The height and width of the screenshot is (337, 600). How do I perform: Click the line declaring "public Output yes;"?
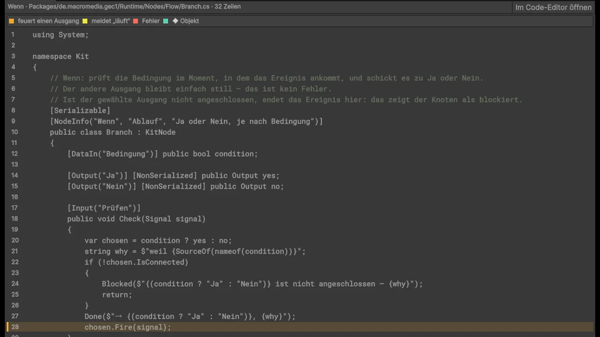tap(173, 176)
